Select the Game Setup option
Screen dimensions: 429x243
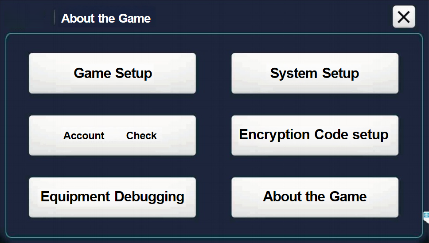click(113, 73)
